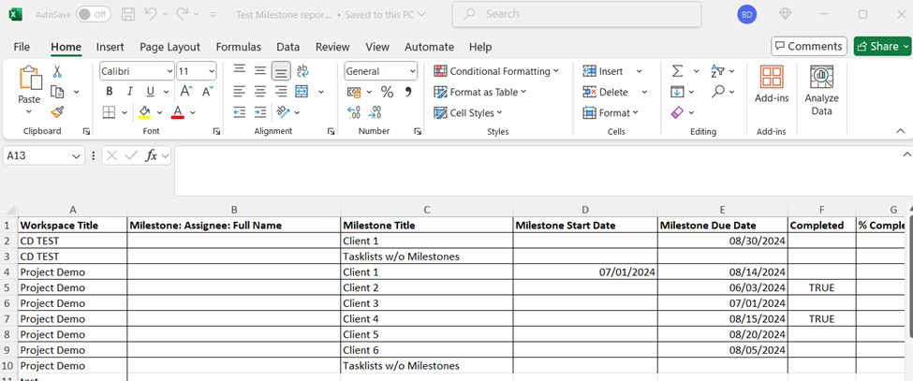Toggle Middle Align alignment

click(x=260, y=71)
